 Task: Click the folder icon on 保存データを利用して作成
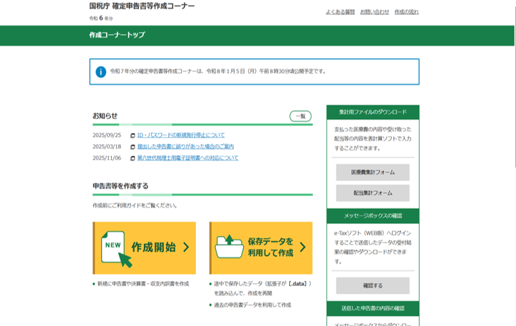coord(229,248)
